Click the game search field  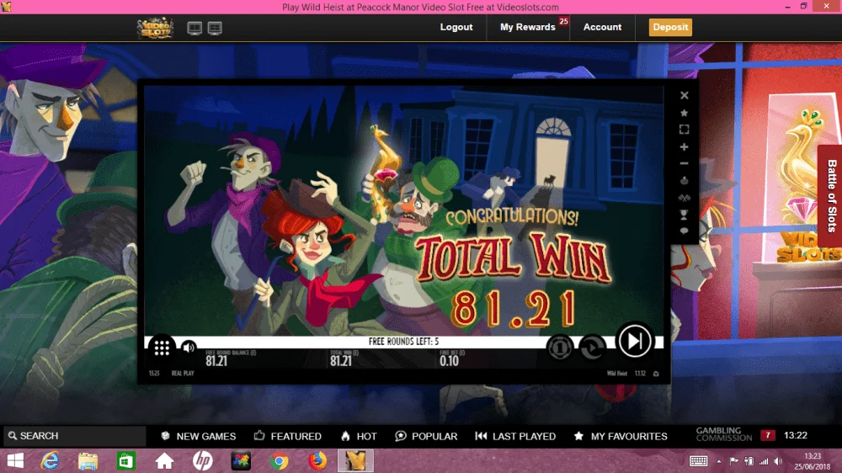coord(74,436)
